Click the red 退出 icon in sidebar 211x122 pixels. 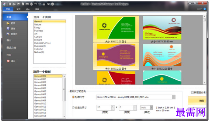pyautogui.click(x=8, y=61)
